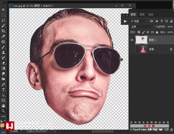Select the Move tool

click(3, 10)
